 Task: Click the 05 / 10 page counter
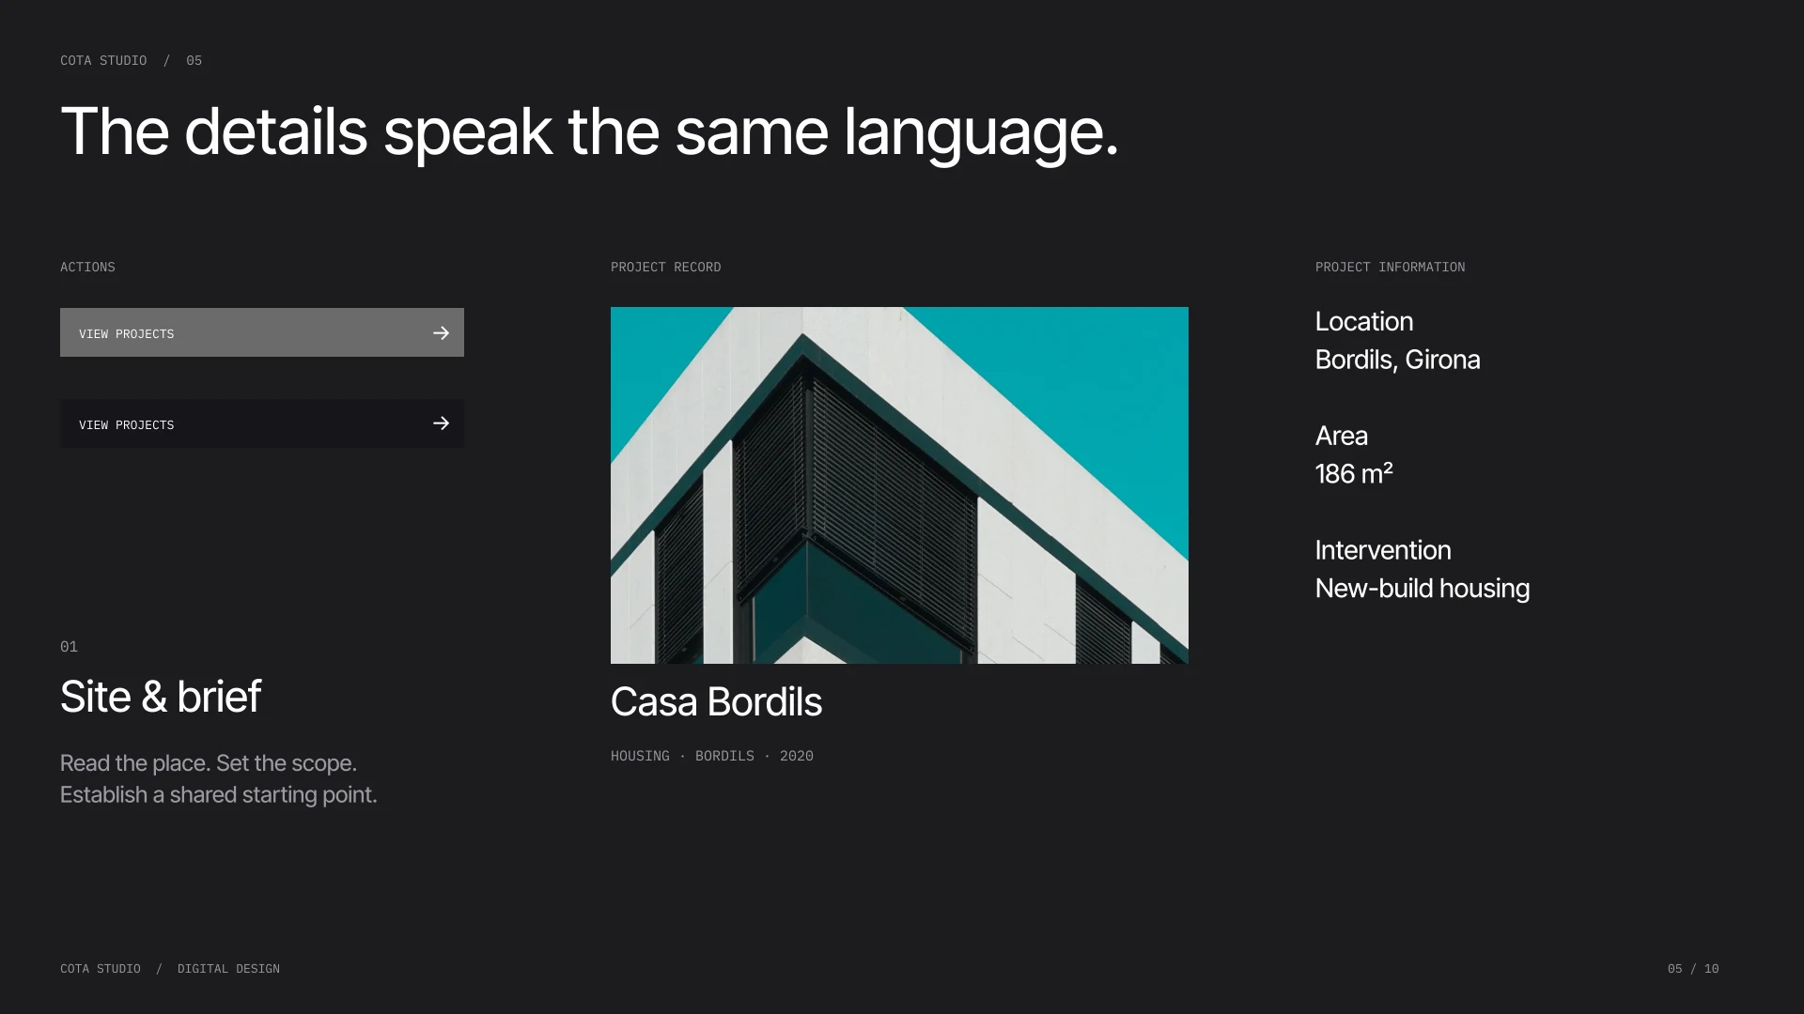click(1693, 969)
